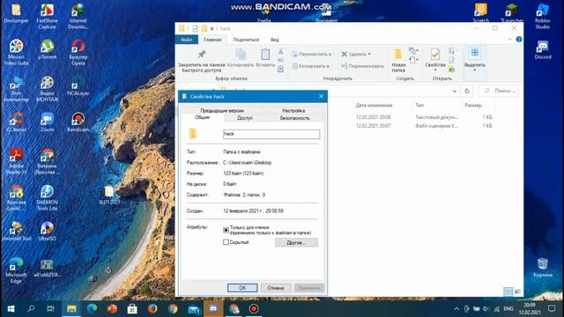Click the Вставить clipboard icon
Screen dimensions: 564x317
(x=265, y=55)
